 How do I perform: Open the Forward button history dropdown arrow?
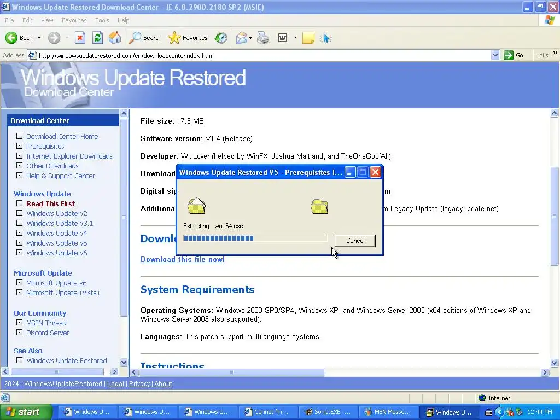(x=67, y=38)
